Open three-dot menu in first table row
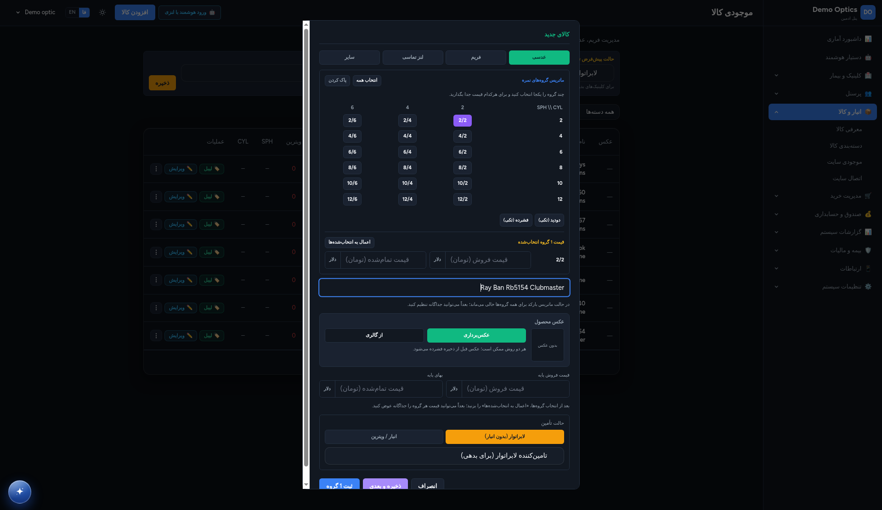This screenshot has height=510, width=882. [156, 169]
